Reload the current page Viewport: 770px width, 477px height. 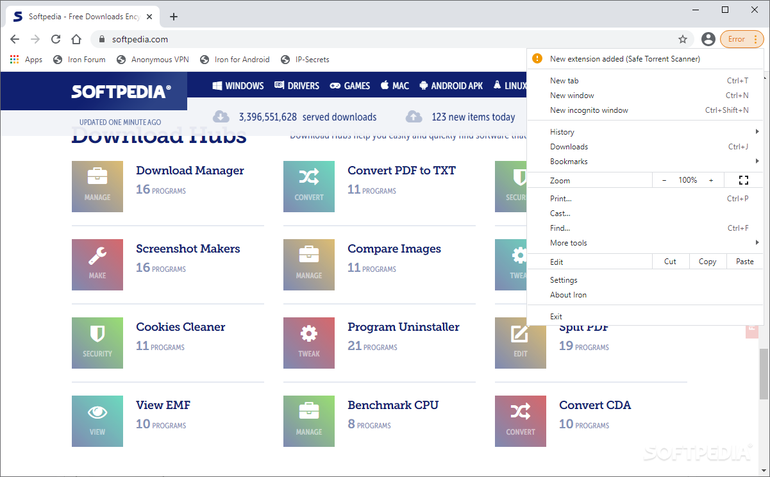(56, 39)
